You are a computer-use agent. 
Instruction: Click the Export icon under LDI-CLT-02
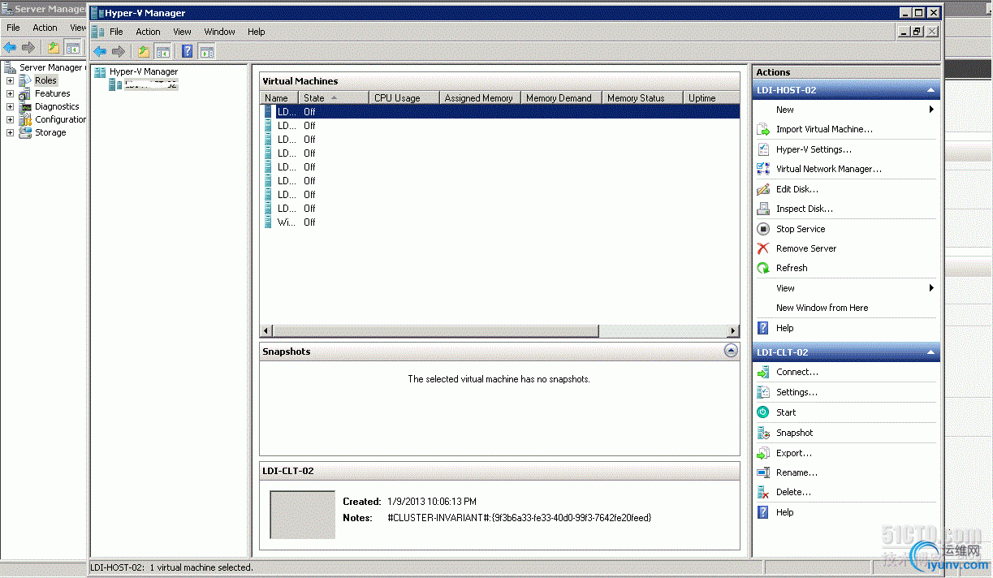coord(762,453)
